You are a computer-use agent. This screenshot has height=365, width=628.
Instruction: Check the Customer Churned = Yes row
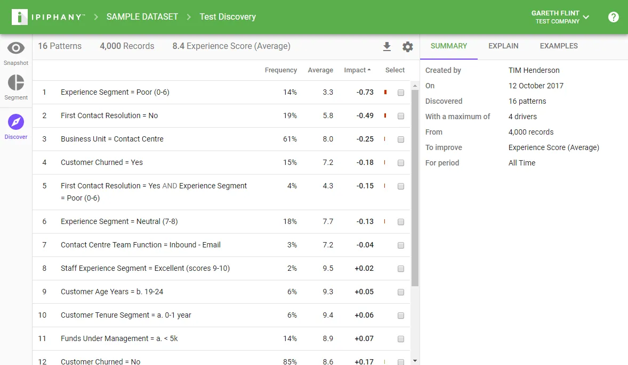pos(400,163)
